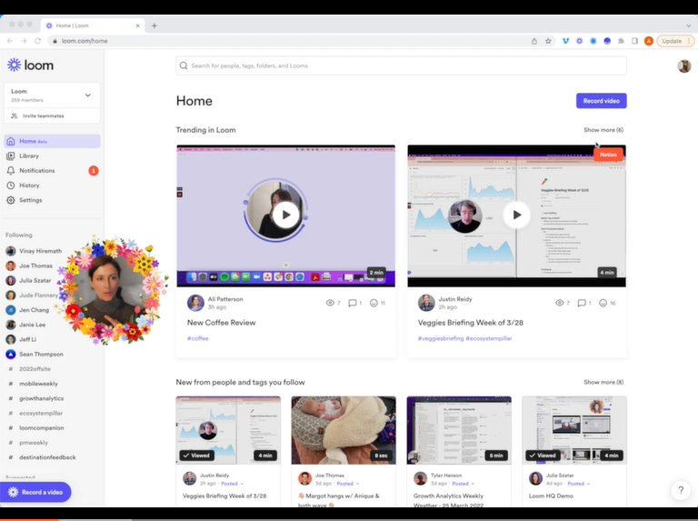
Task: Click Justin Reidy's avatar on the trending card
Action: pos(426,303)
